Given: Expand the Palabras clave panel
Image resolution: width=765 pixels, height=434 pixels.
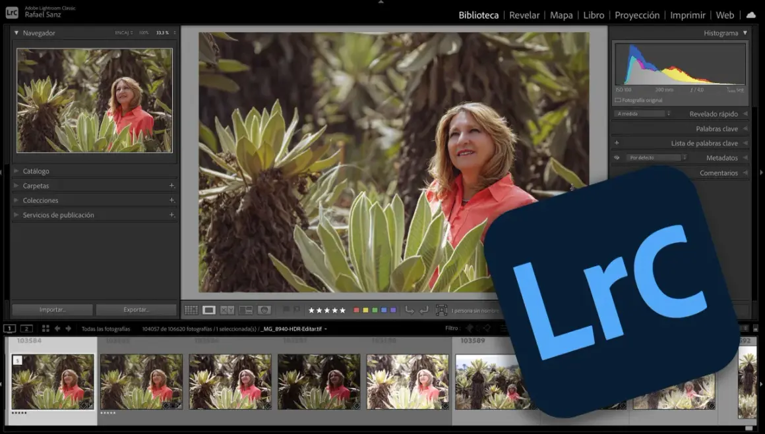Looking at the screenshot, I should pyautogui.click(x=745, y=128).
